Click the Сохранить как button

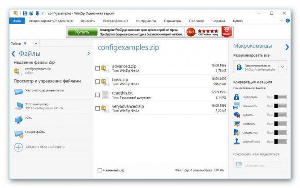click(260, 165)
